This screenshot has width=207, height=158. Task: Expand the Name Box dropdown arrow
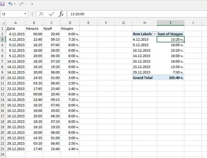[x=25, y=14]
